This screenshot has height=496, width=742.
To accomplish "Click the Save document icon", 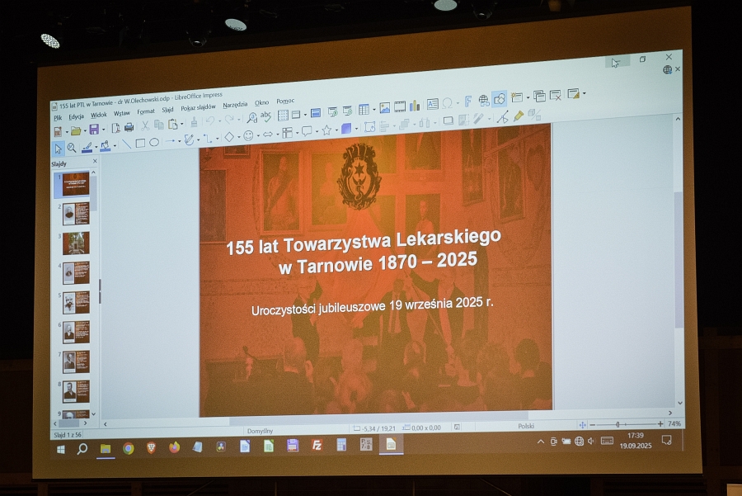I will (94, 130).
